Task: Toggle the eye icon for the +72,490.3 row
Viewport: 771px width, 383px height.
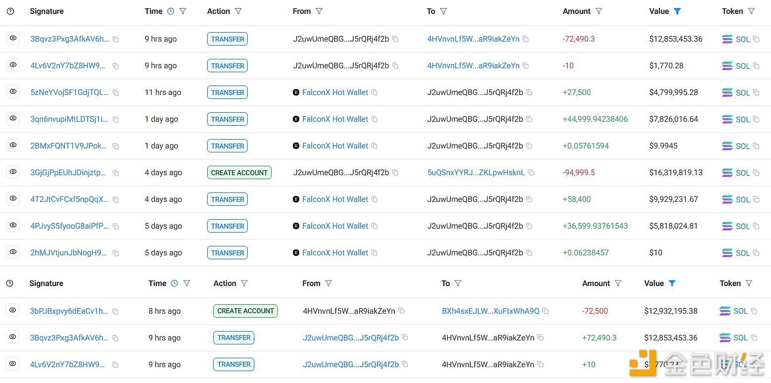Action: [x=13, y=337]
